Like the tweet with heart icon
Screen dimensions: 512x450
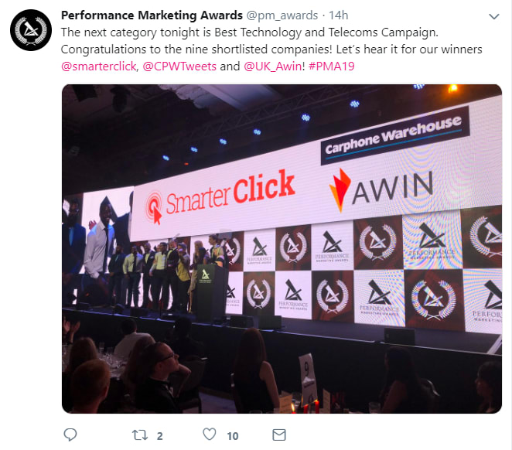[x=210, y=435]
